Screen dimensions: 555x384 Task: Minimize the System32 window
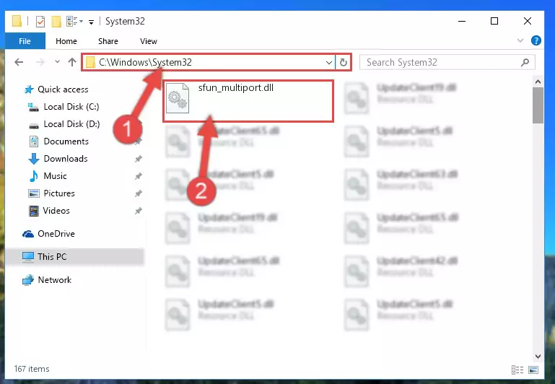click(x=462, y=21)
